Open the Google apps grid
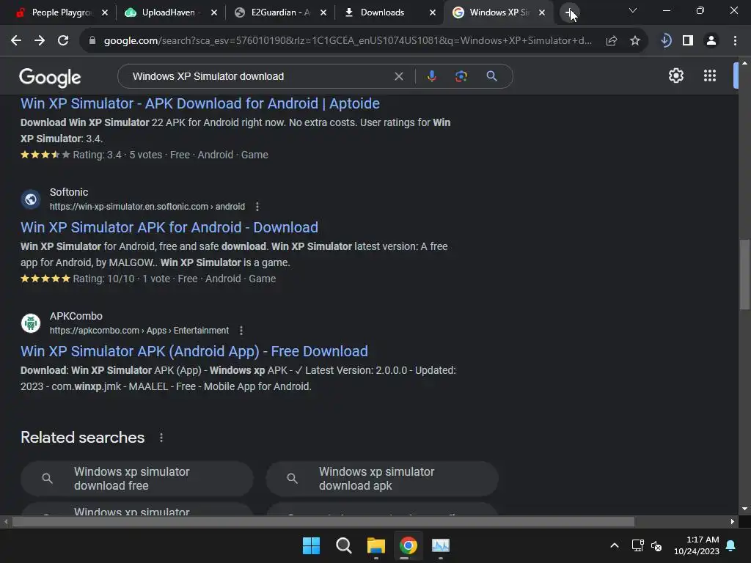Screen dimensions: 751x563 (x=709, y=76)
